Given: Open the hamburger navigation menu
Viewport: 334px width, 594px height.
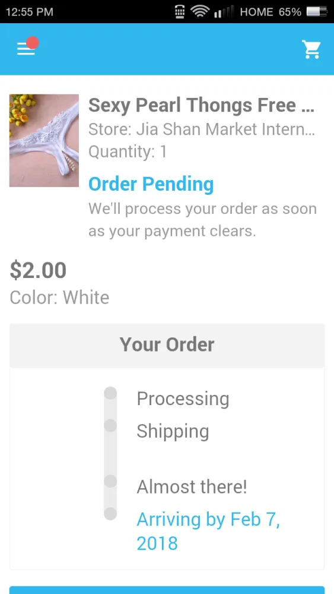Looking at the screenshot, I should (26, 49).
